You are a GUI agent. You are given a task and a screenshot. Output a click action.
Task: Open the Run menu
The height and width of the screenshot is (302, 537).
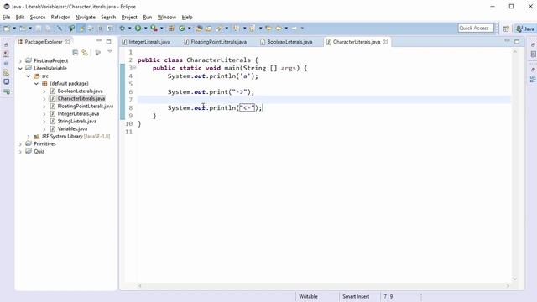[x=148, y=17]
